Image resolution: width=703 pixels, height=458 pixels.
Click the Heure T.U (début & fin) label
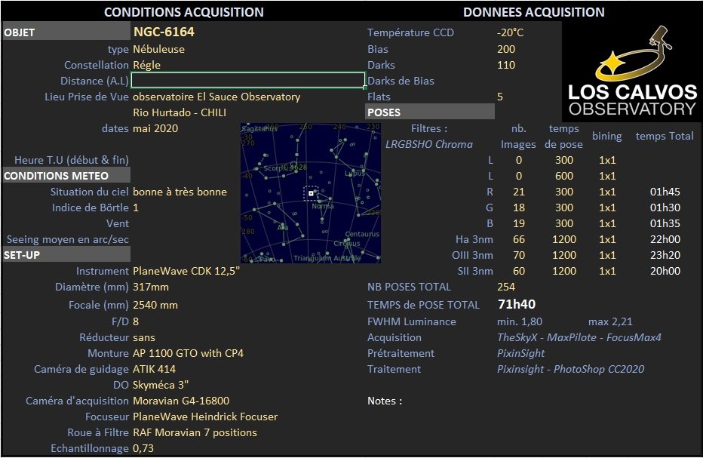point(72,160)
